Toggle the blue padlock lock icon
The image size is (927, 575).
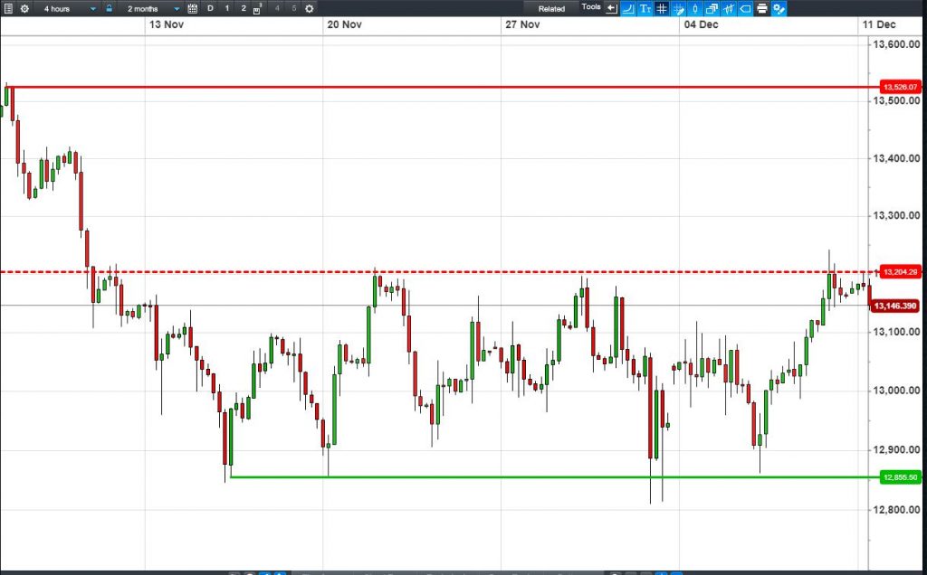109,8
